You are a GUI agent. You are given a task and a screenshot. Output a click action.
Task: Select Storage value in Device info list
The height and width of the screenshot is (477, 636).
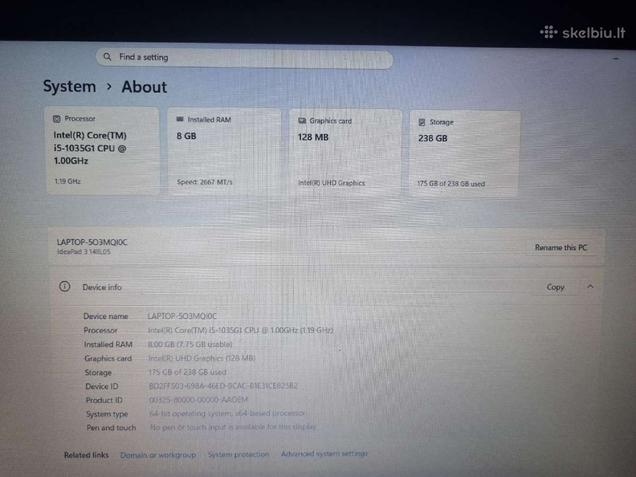click(x=188, y=373)
